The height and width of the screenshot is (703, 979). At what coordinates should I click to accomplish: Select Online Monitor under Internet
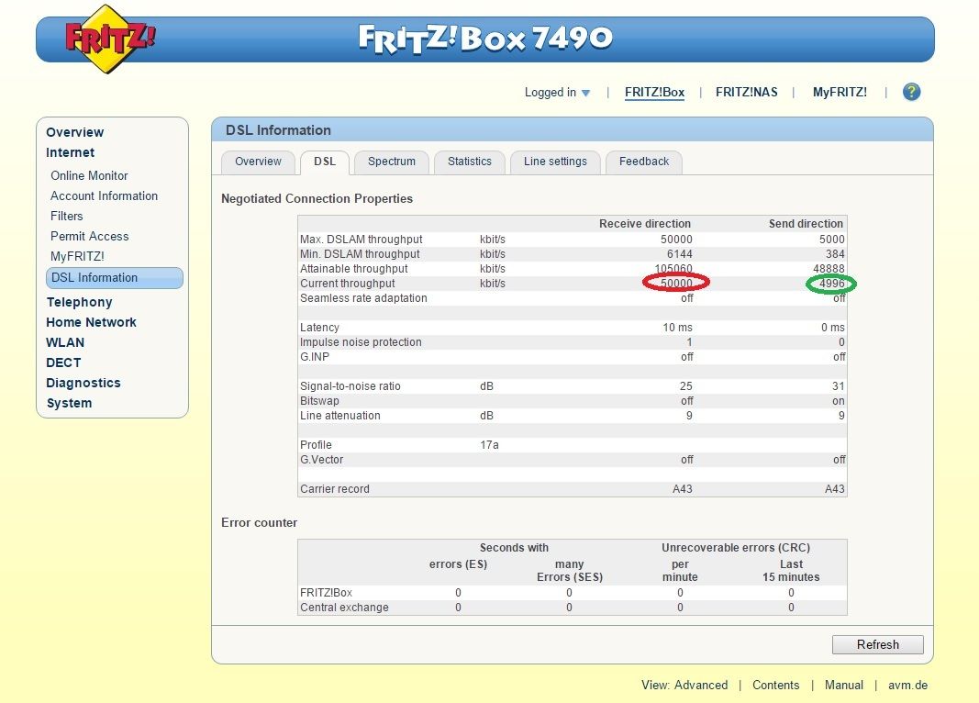click(89, 175)
